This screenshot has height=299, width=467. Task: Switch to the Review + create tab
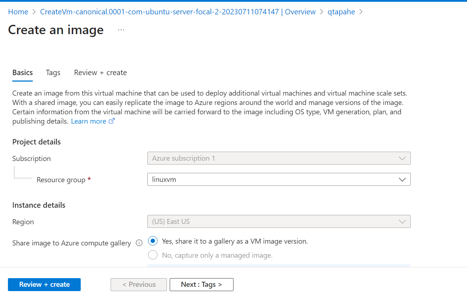click(100, 72)
